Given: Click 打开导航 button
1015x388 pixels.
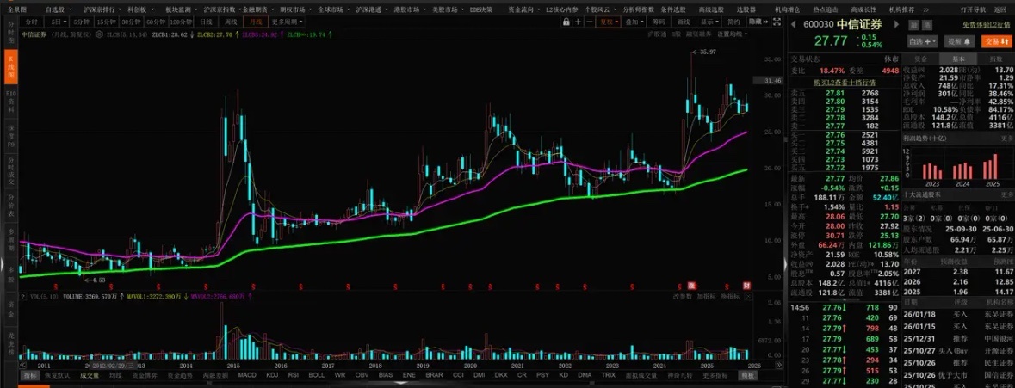Looking at the screenshot, I should click(x=972, y=10).
